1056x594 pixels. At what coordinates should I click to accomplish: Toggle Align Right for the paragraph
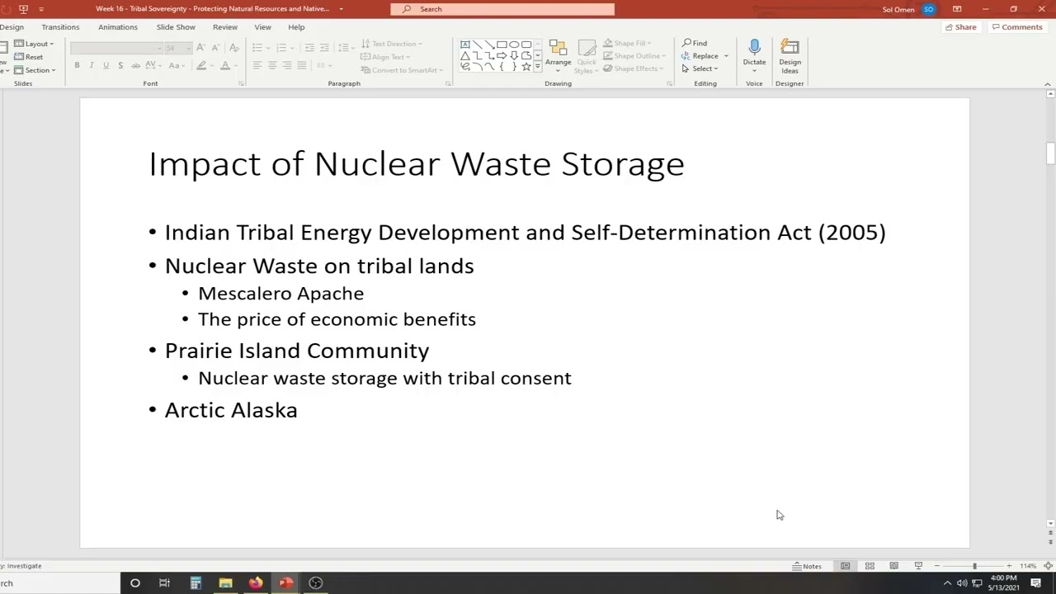287,65
